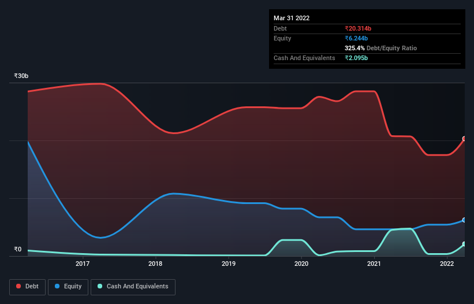Click Cash And Equivalents label in tooltip
Viewport: 474px width, 304px height.
coord(304,58)
